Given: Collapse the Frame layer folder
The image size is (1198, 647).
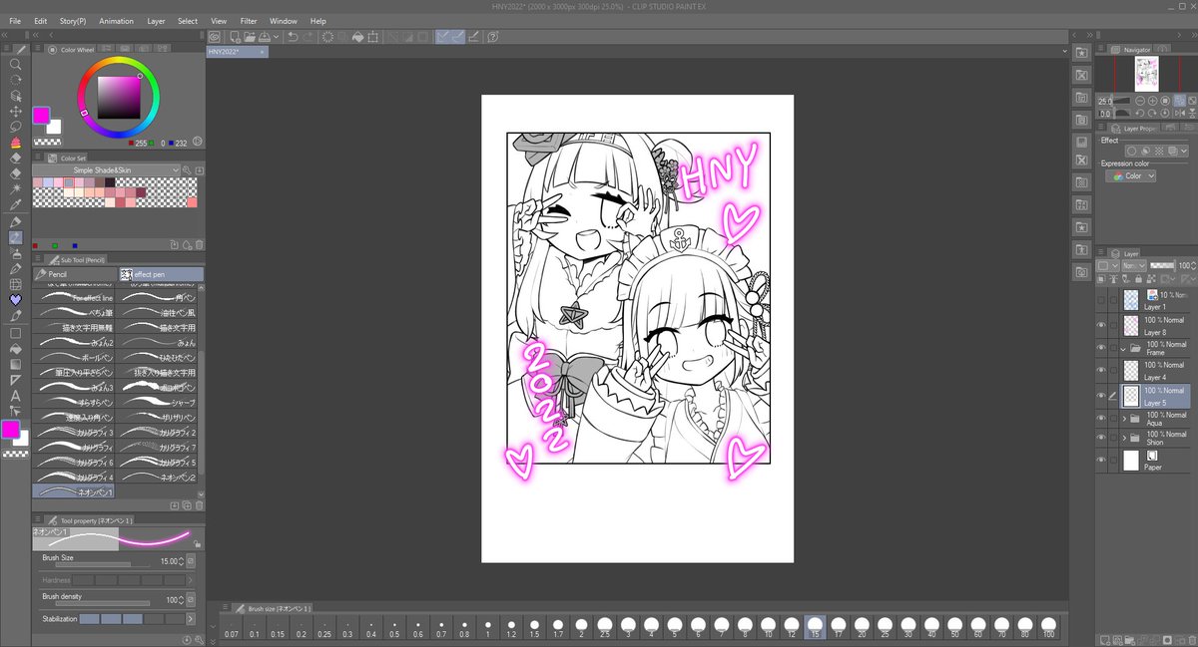Looking at the screenshot, I should click(1123, 349).
